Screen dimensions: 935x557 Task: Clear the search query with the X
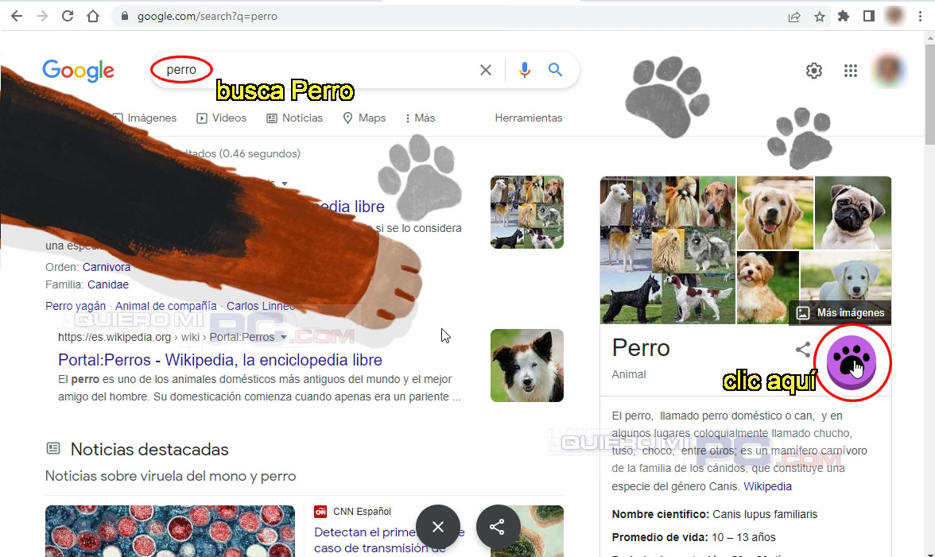pos(485,70)
